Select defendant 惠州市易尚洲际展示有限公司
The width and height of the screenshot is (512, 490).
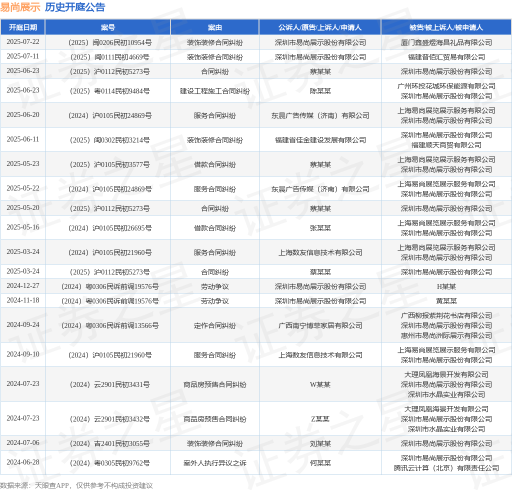[446, 335]
